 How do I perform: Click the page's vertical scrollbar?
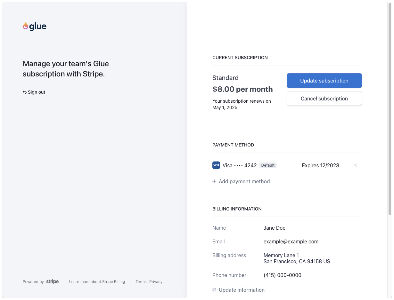pos(390,109)
